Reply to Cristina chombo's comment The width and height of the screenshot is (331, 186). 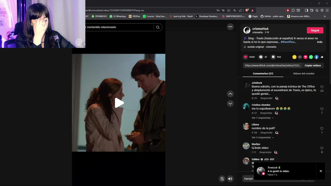pos(266,113)
